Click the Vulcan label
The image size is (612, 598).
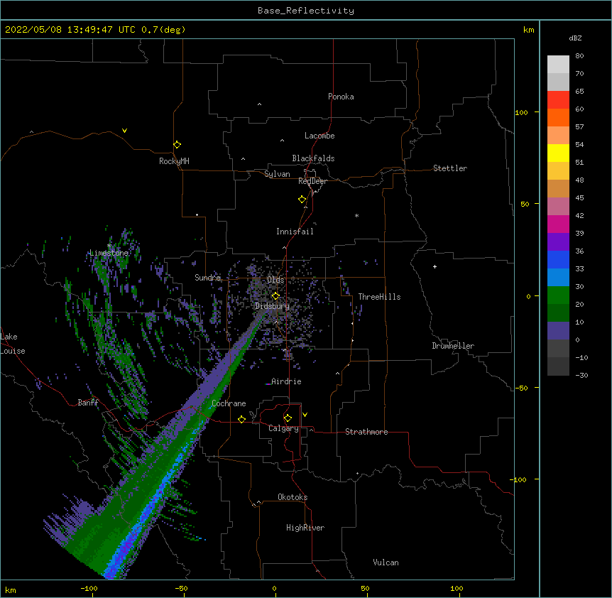(386, 562)
